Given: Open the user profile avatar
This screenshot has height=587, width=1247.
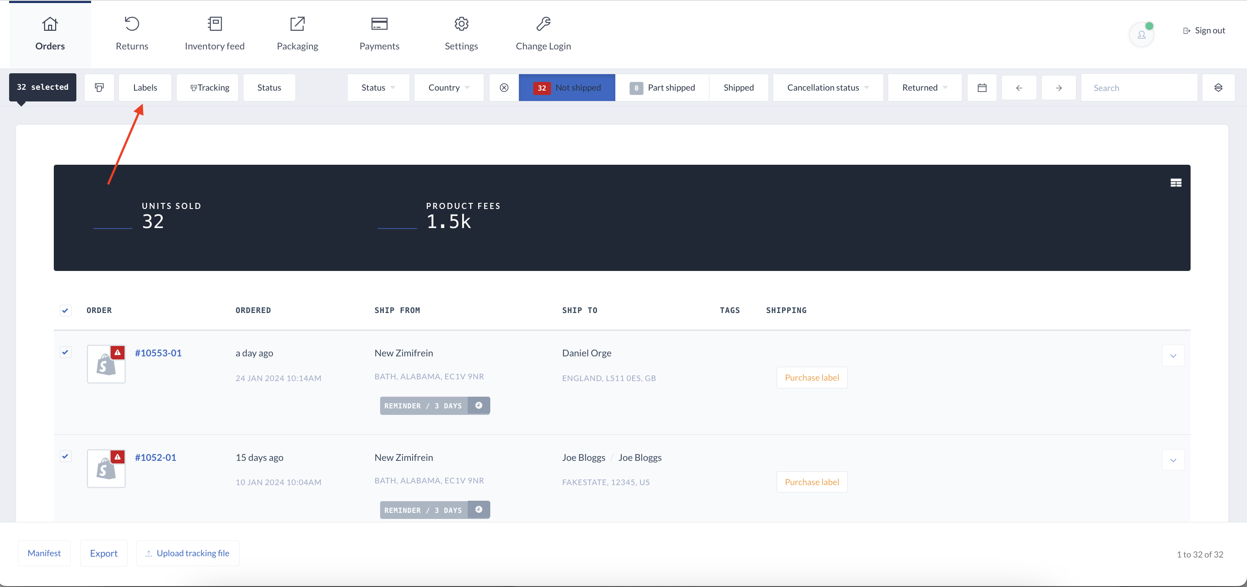Looking at the screenshot, I should tap(1142, 35).
